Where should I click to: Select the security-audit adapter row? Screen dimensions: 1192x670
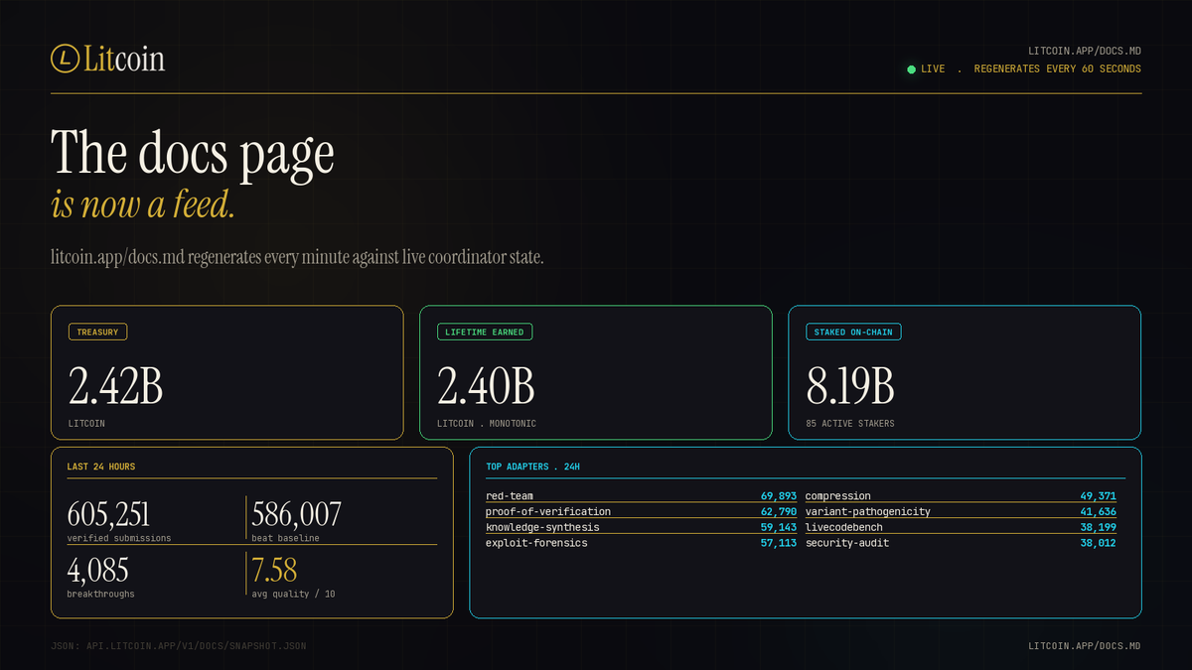coord(961,544)
